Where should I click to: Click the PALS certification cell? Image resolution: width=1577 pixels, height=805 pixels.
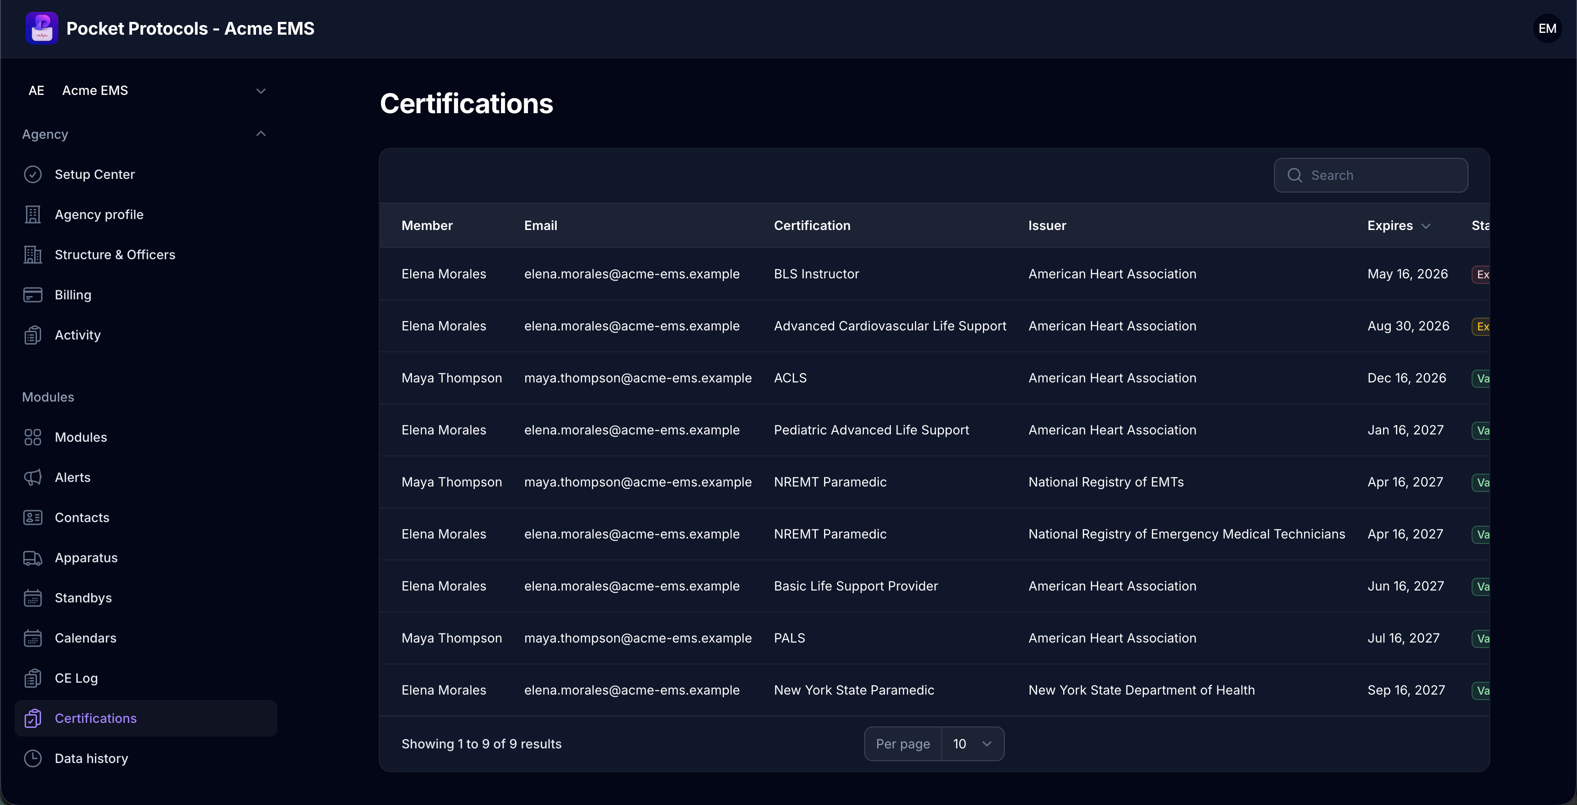click(x=789, y=638)
